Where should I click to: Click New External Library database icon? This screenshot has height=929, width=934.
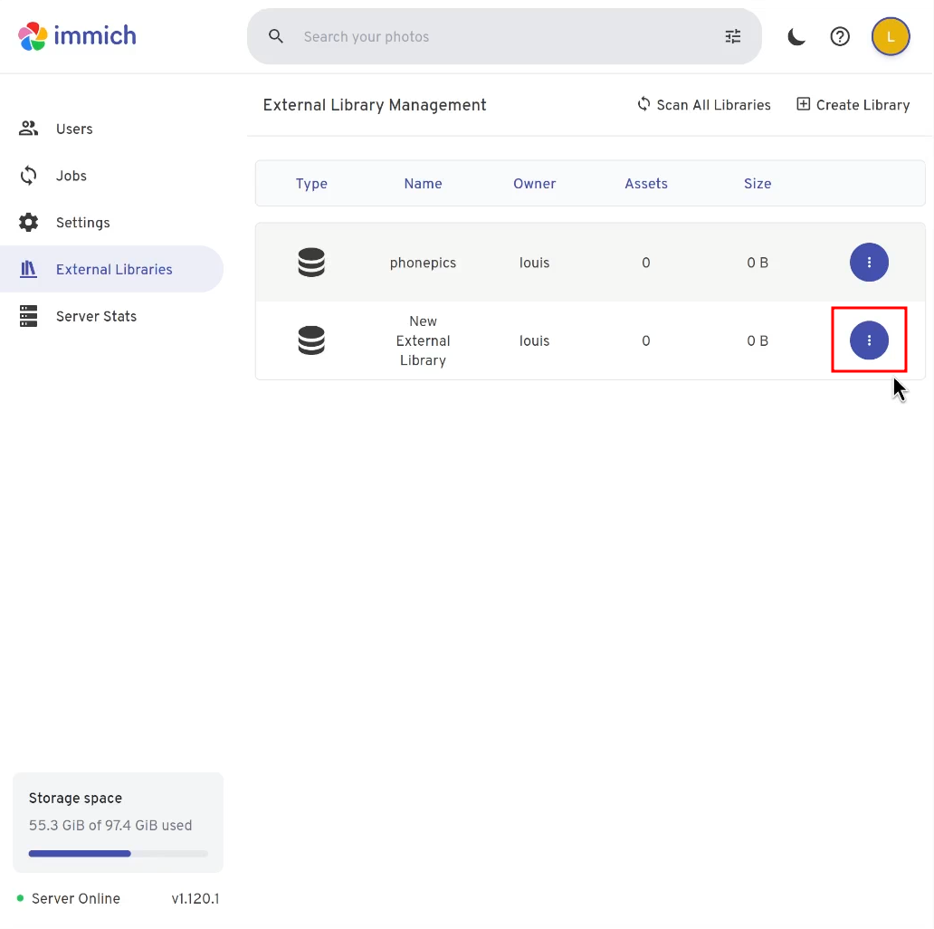[311, 340]
